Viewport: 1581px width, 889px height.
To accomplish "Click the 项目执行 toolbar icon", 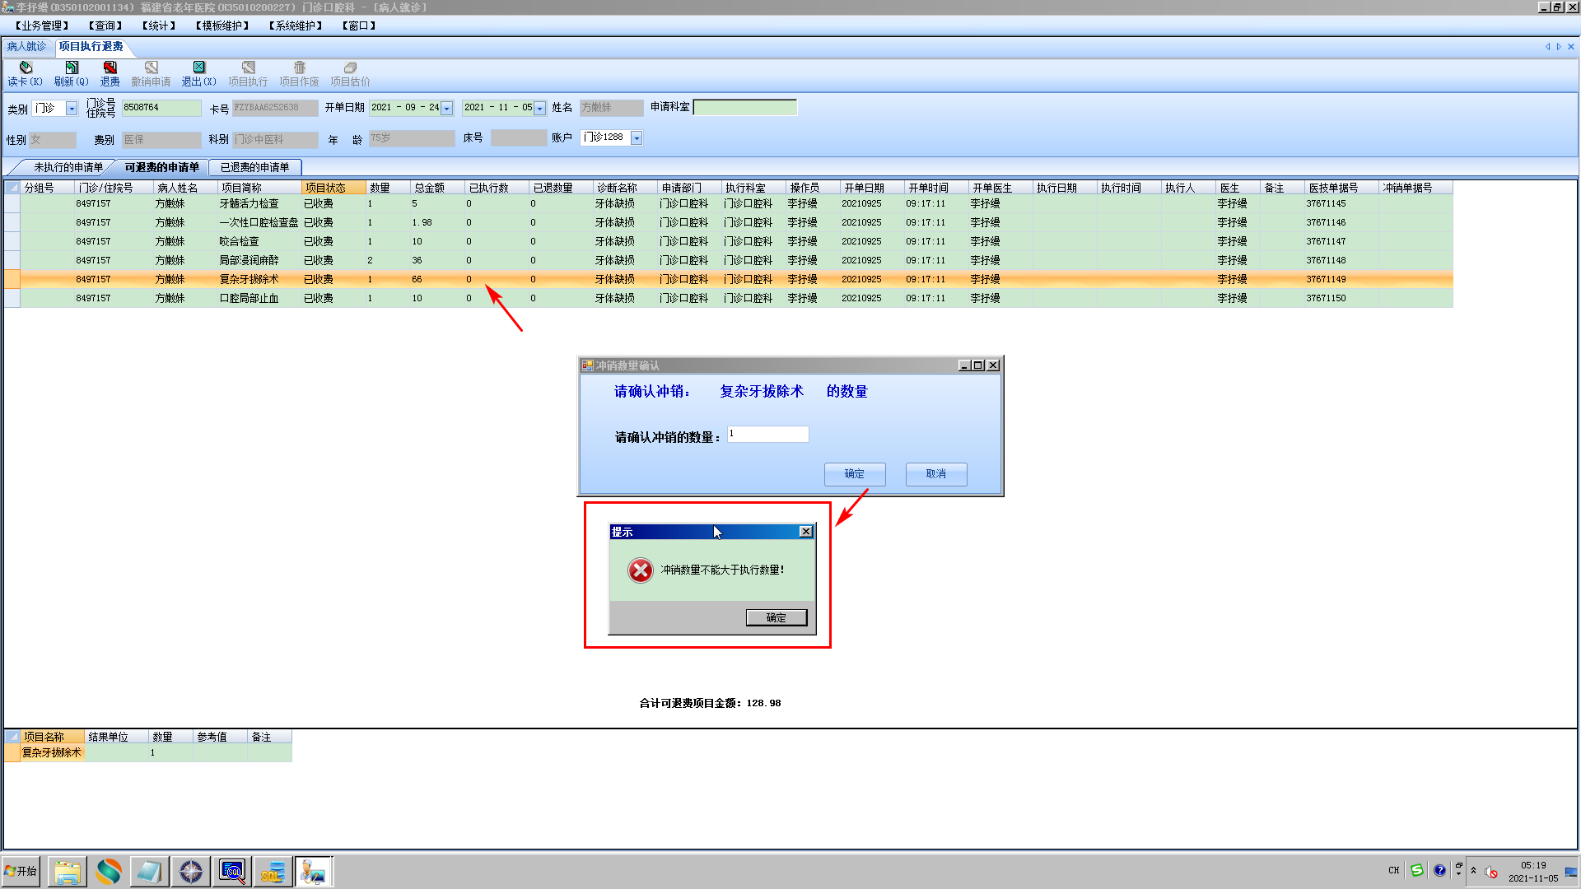I will coord(248,67).
